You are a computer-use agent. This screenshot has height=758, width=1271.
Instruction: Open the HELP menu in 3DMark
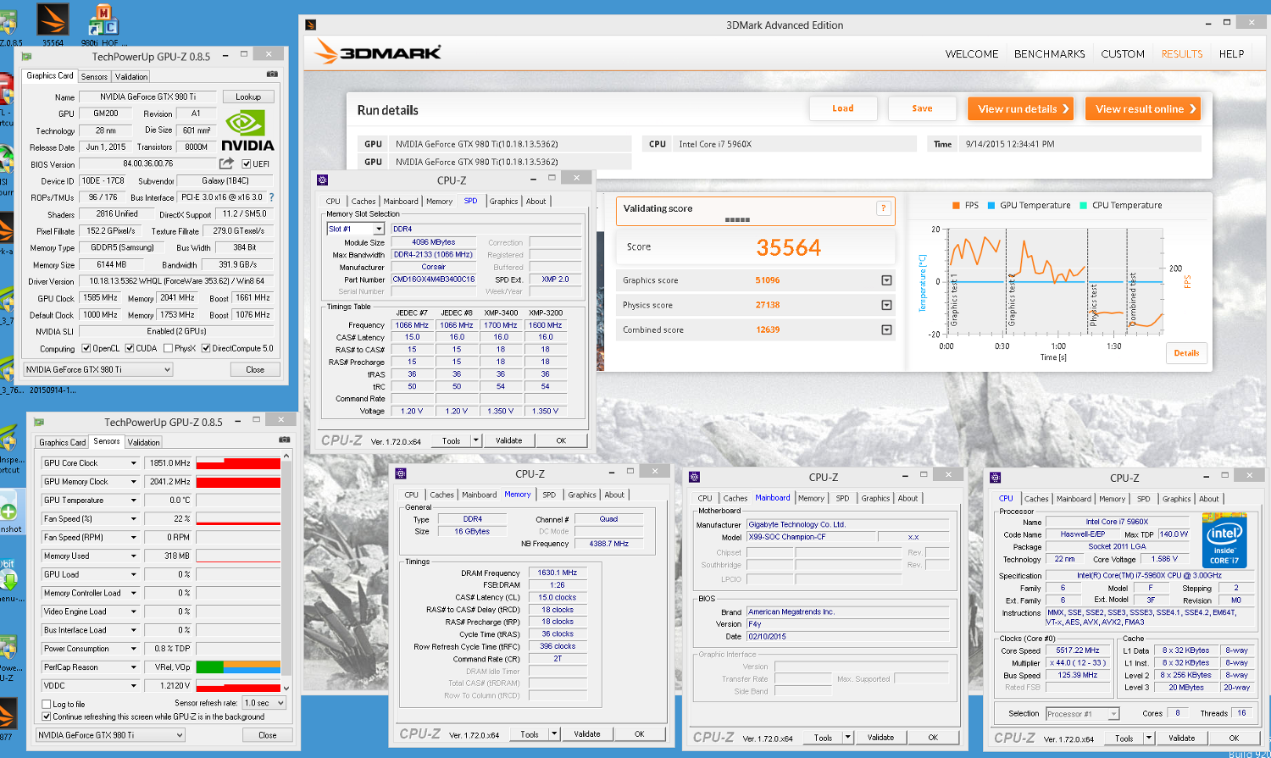coord(1231,53)
